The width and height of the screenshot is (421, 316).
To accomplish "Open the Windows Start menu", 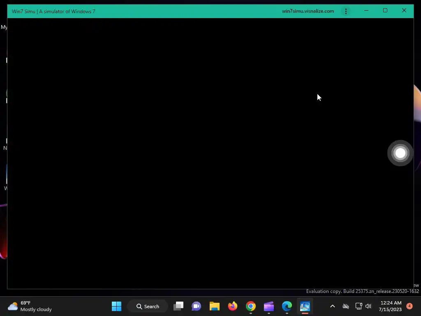I will (116, 306).
